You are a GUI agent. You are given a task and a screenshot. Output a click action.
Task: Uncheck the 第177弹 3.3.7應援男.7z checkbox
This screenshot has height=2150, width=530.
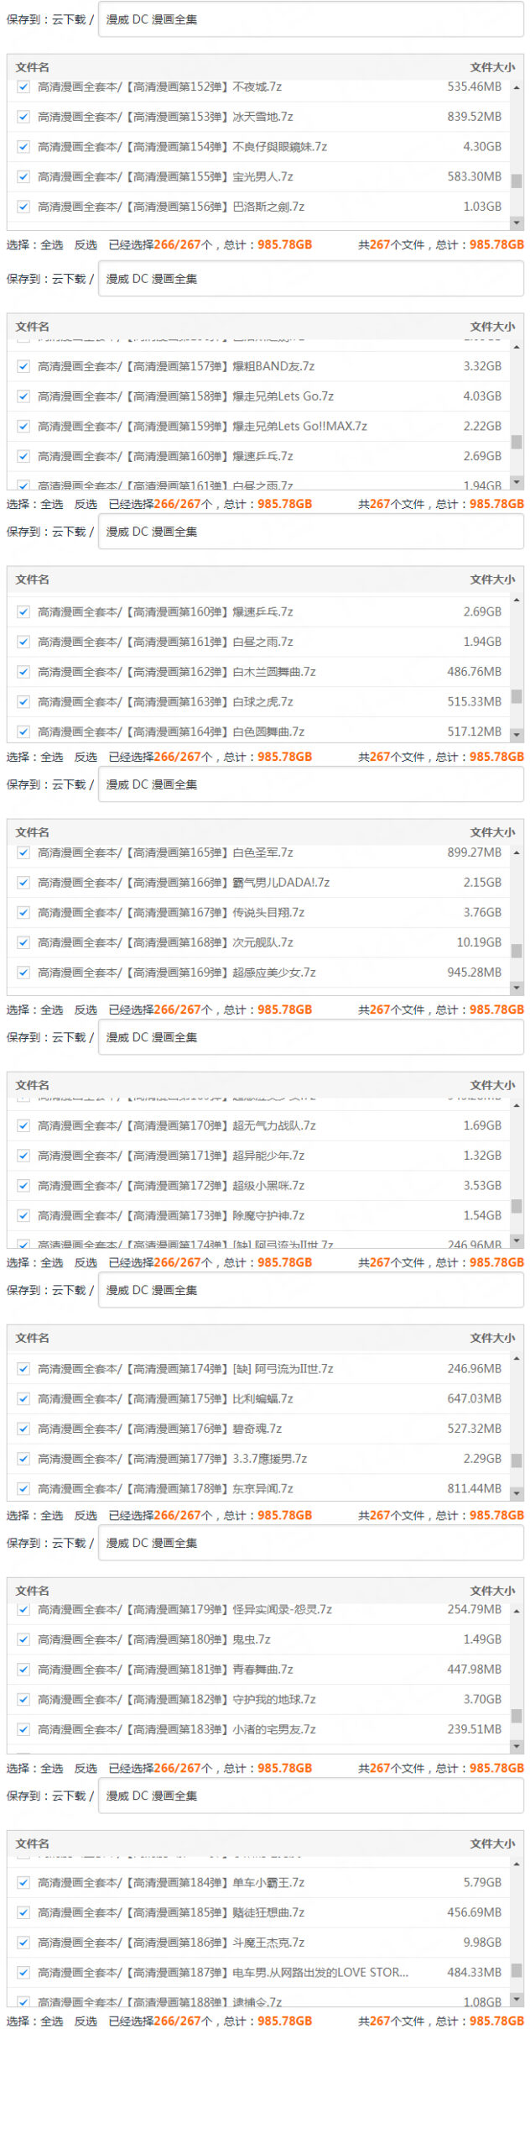pyautogui.click(x=23, y=1459)
